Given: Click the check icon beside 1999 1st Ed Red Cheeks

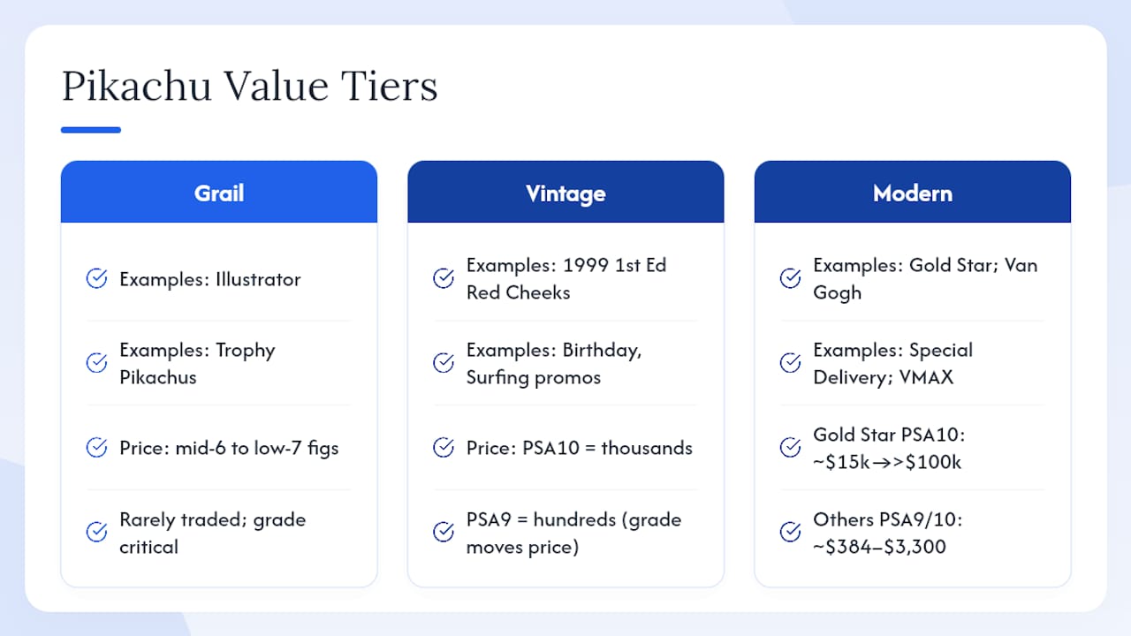Looking at the screenshot, I should click(x=444, y=279).
